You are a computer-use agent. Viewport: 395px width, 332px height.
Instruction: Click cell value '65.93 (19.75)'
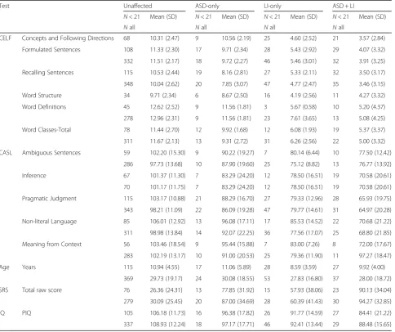375,199
